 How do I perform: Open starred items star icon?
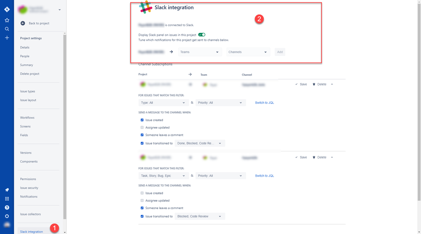click(x=7, y=20)
